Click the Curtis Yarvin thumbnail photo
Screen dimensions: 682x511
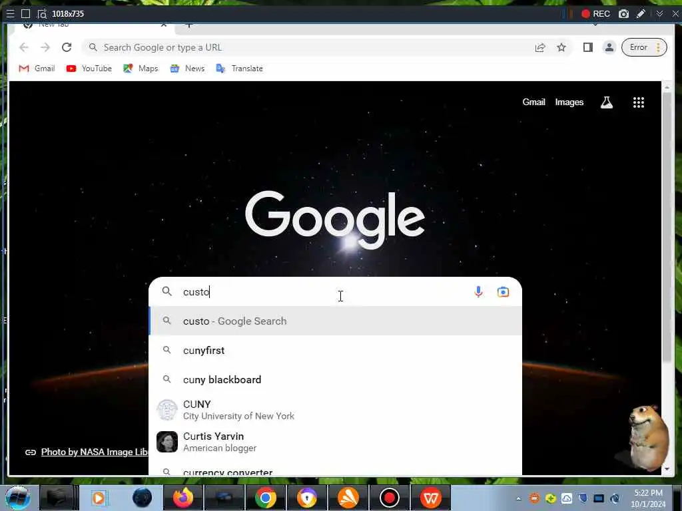point(167,442)
